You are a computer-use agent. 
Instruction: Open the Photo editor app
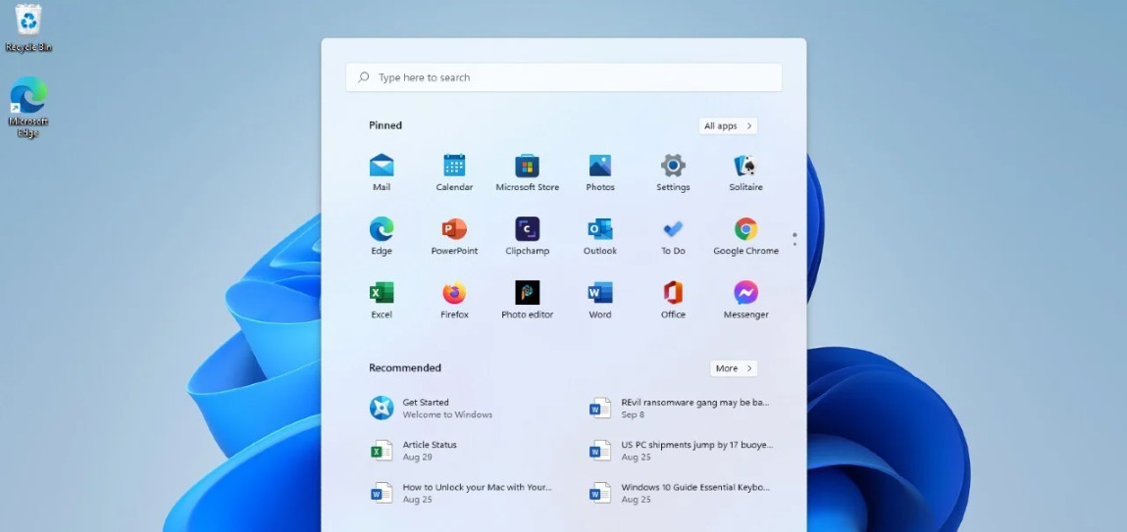click(527, 300)
